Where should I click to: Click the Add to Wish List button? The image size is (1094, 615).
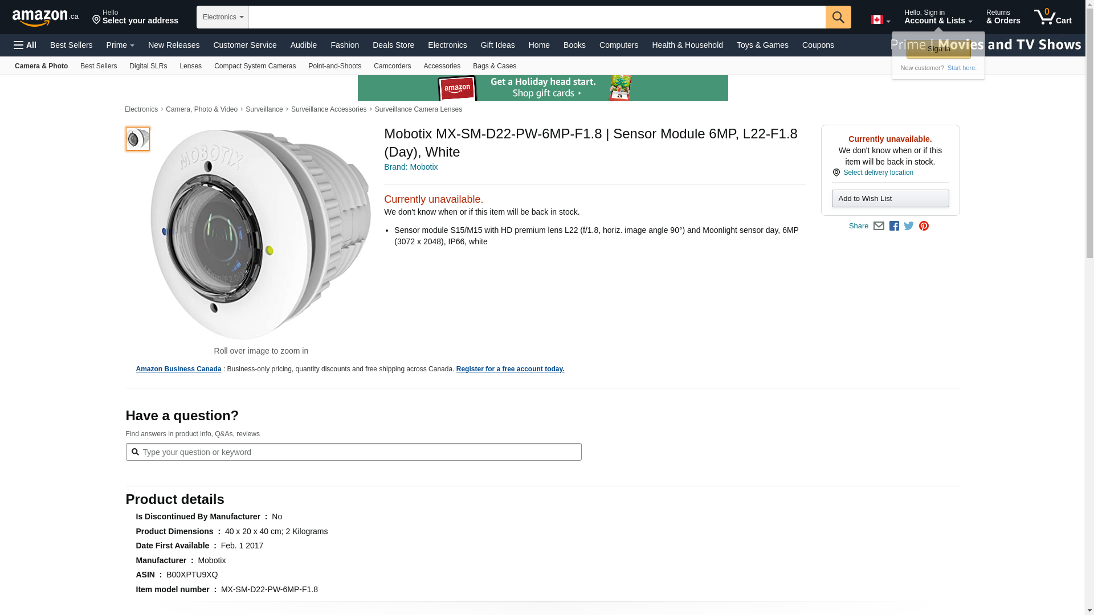890,199
